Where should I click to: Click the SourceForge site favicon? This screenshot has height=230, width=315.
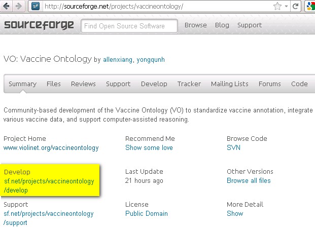click(36, 6)
